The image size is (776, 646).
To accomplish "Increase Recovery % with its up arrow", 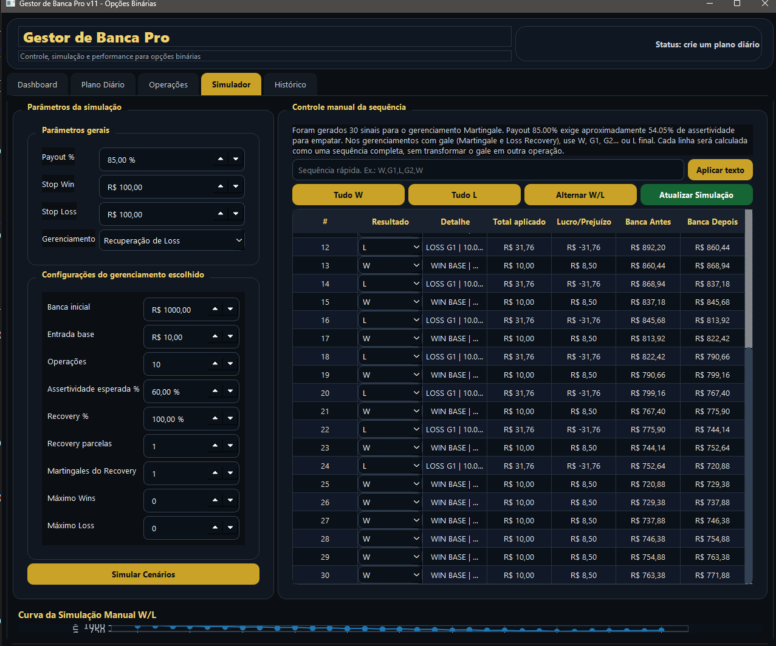I will pyautogui.click(x=215, y=419).
